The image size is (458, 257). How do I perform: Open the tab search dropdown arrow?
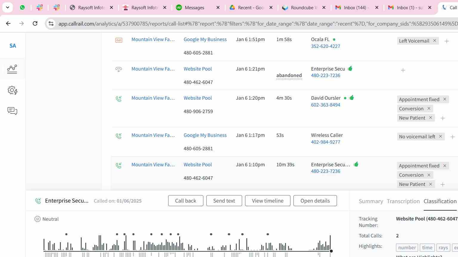[x=7, y=7]
